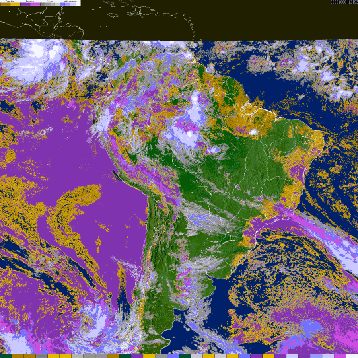Click the Cirros legend label
358x358 pixels.
point(50,1)
